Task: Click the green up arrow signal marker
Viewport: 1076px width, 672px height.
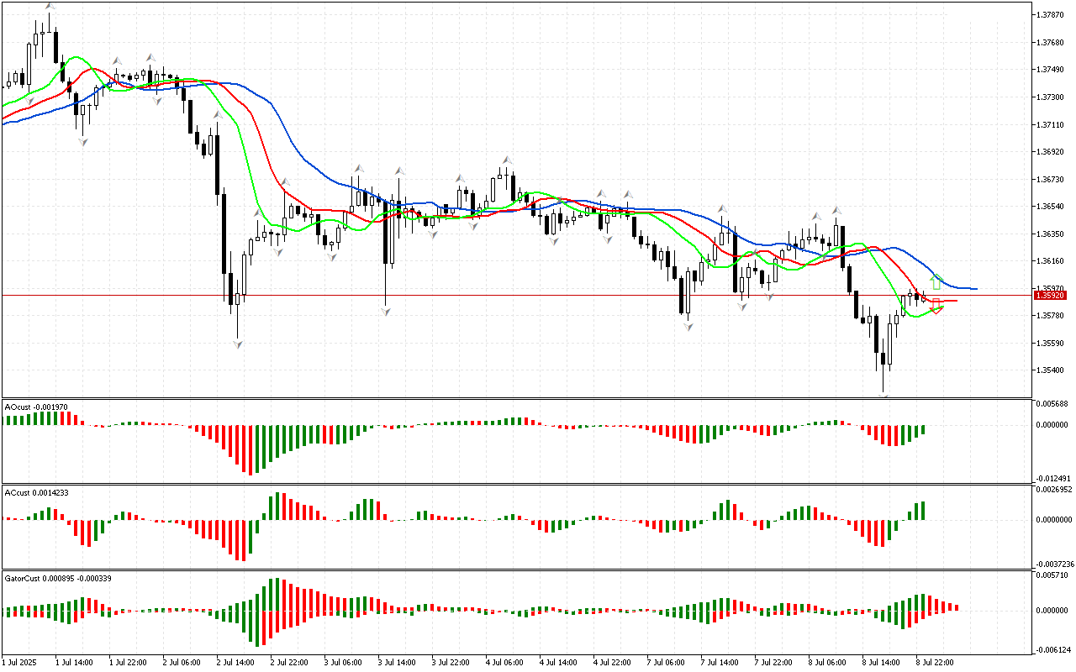Action: [936, 281]
